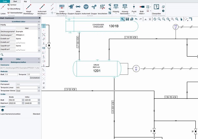Redo the last action

click(x=141, y=19)
